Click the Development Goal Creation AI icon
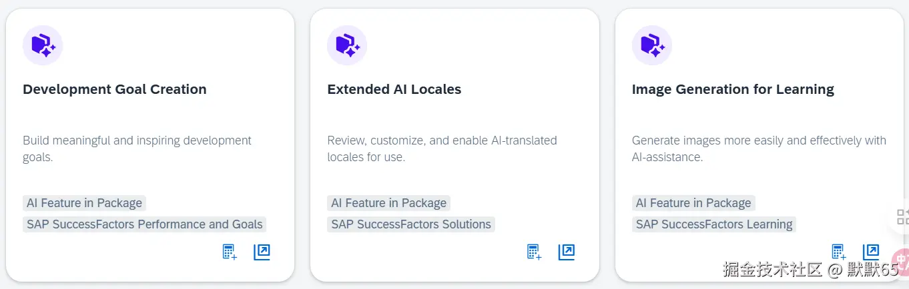The height and width of the screenshot is (289, 909). click(43, 45)
